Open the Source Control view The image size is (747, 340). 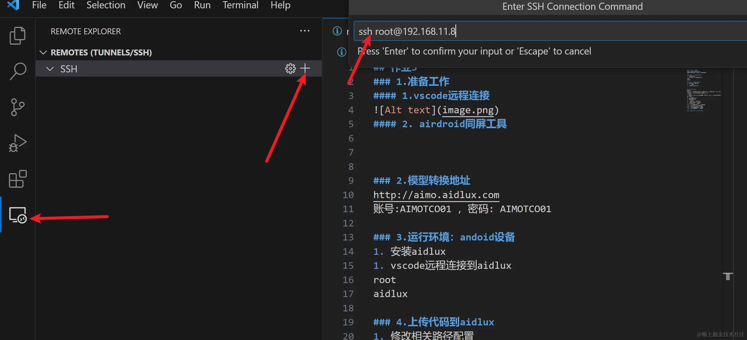click(x=18, y=107)
